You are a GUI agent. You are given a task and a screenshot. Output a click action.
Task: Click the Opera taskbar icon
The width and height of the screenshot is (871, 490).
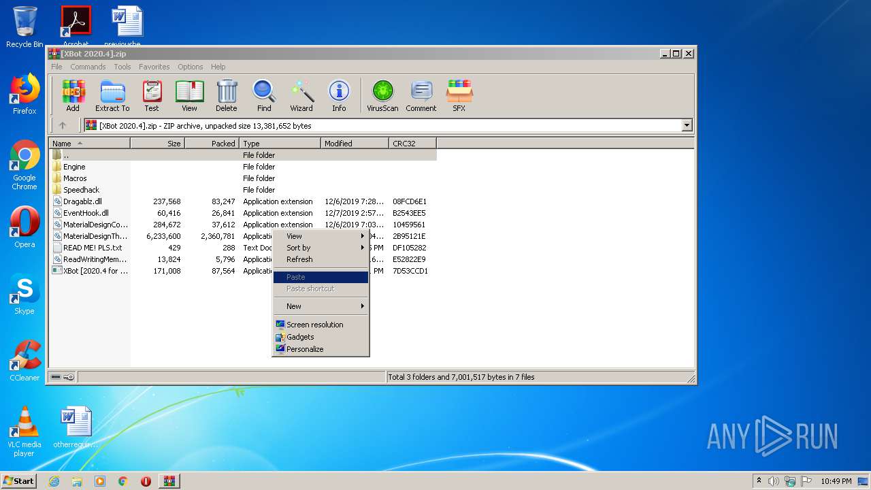[x=146, y=481]
